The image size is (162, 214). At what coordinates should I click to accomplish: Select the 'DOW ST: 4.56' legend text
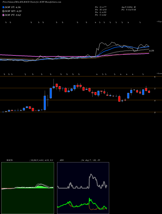click(x=13, y=7)
